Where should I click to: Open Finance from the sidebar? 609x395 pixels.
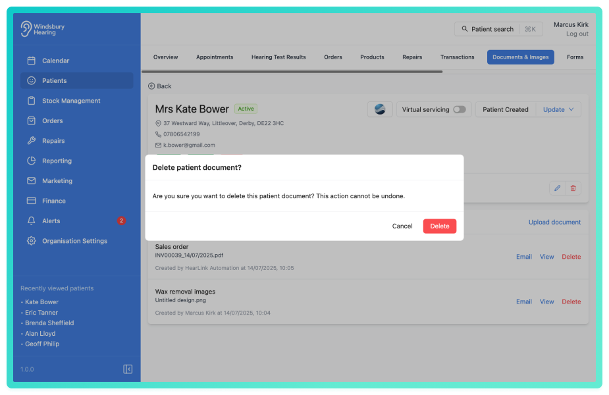click(76, 201)
